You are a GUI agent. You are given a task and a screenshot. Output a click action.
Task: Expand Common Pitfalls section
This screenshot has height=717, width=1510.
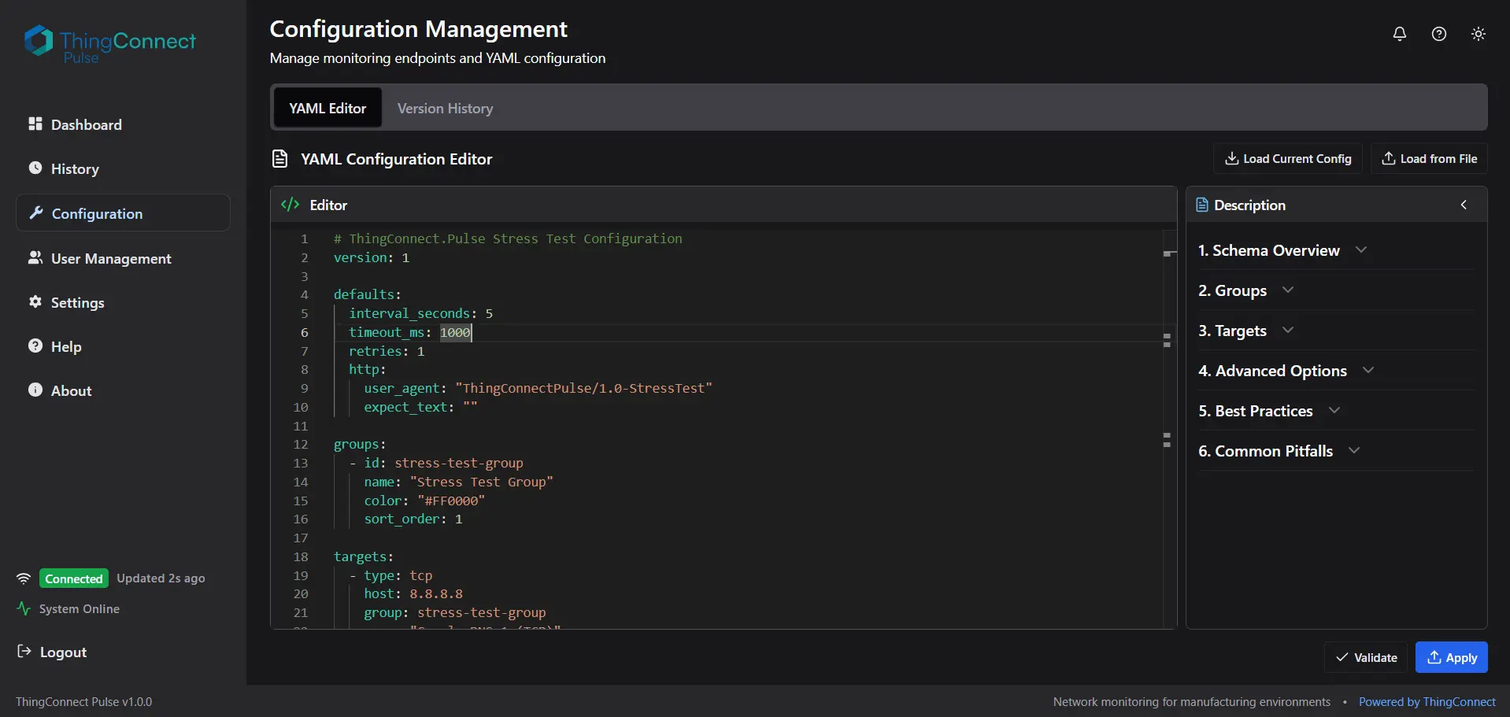(1278, 451)
